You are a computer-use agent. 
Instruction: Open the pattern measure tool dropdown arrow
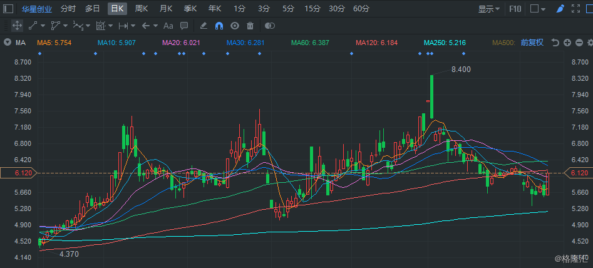pos(110,26)
